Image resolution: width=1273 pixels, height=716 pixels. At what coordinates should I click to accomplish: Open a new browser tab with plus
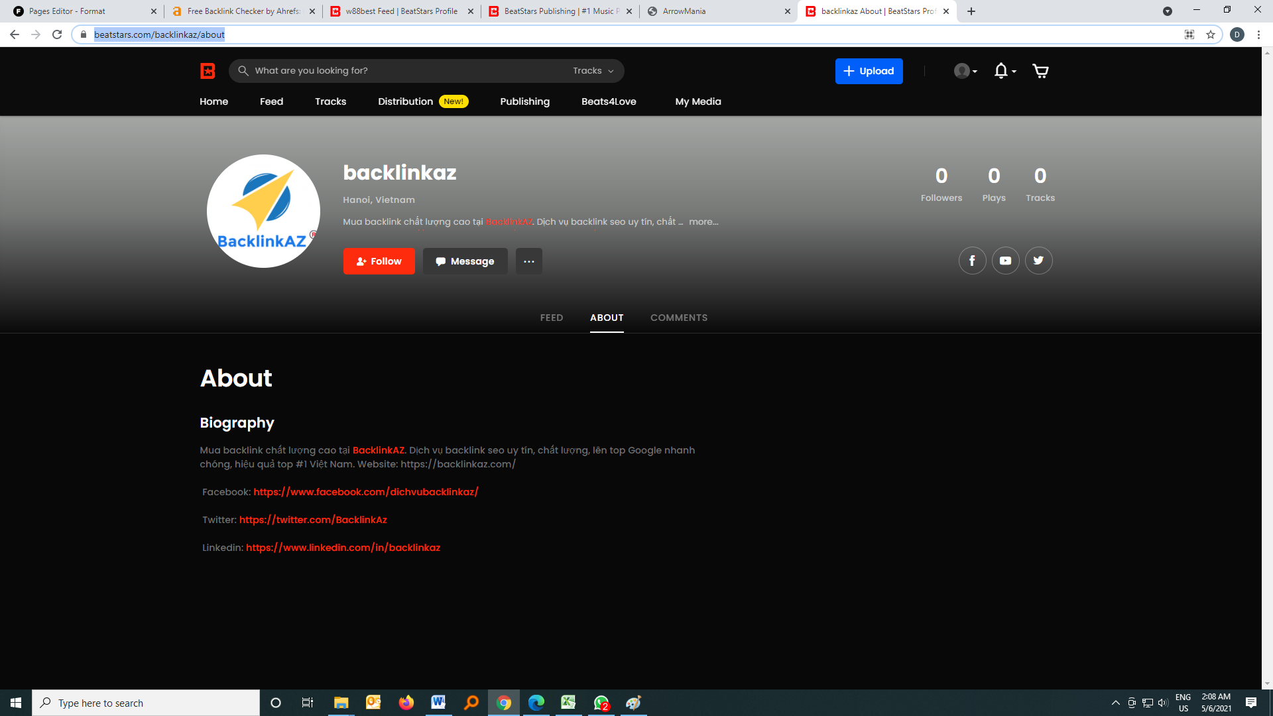971,11
